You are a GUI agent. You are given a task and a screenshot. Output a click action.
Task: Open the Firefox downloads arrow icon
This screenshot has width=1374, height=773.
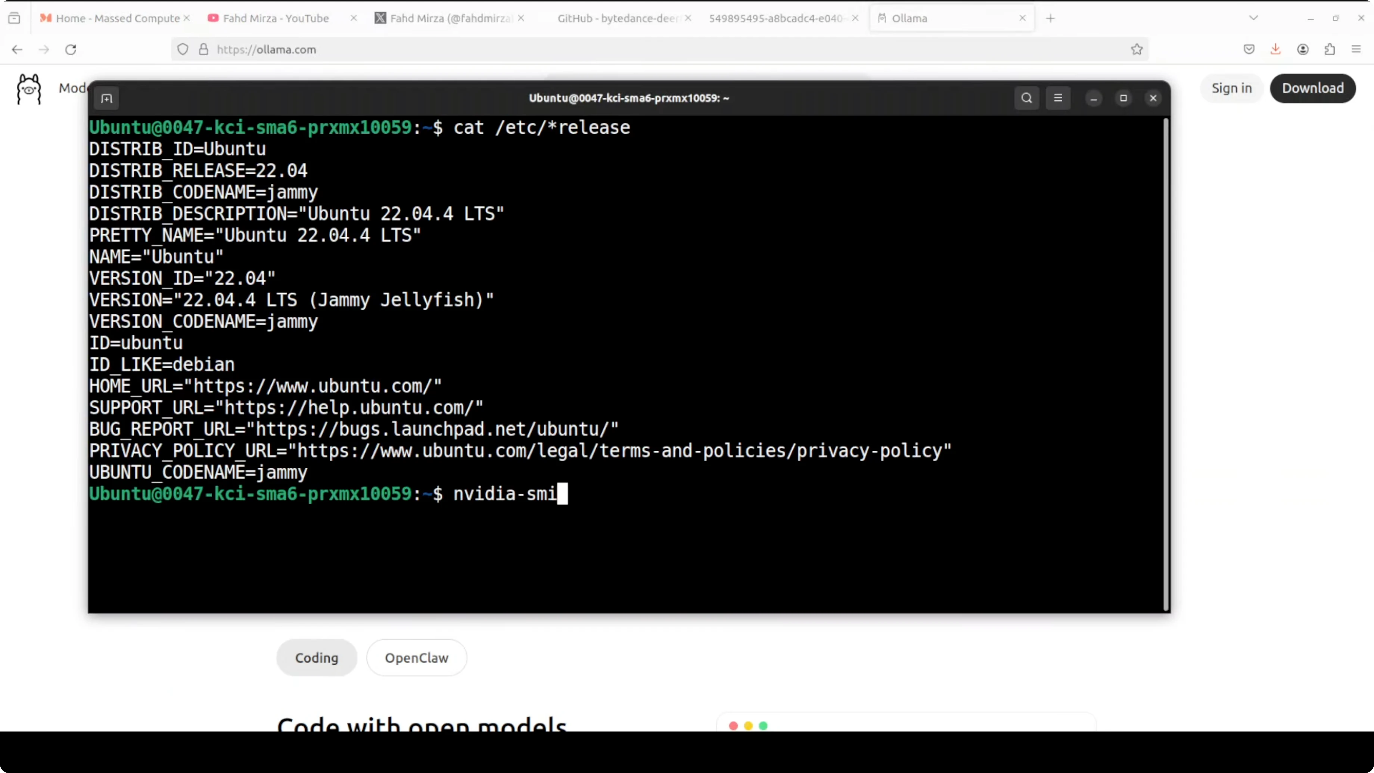coord(1275,50)
